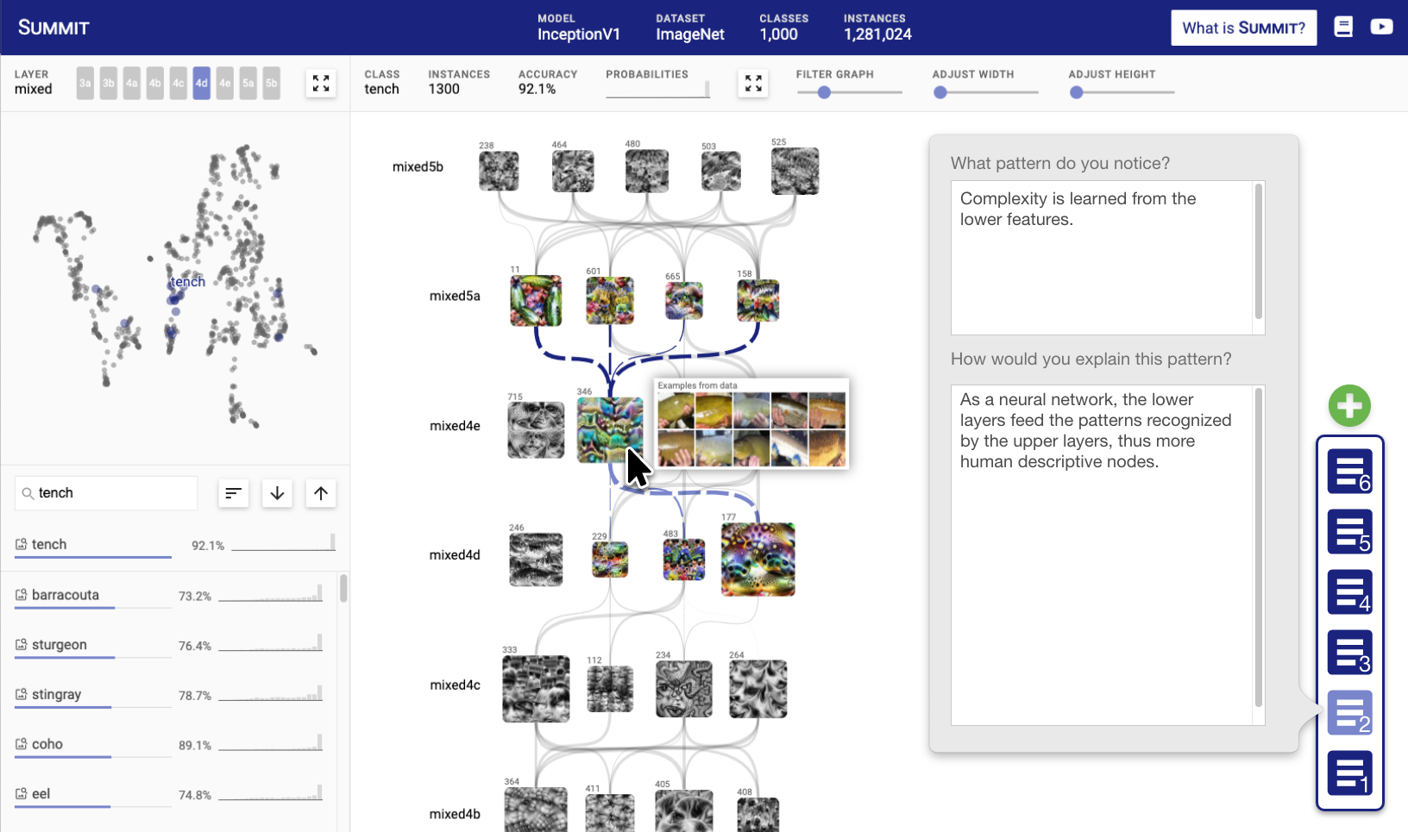Click the What pattern do you notice textbox
The height and width of the screenshot is (832, 1408).
pyautogui.click(x=1108, y=258)
